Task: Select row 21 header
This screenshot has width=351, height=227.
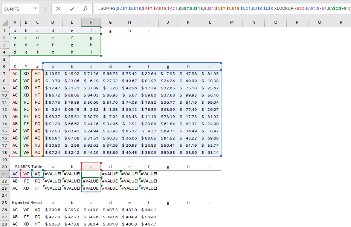Action: (x=5, y=174)
